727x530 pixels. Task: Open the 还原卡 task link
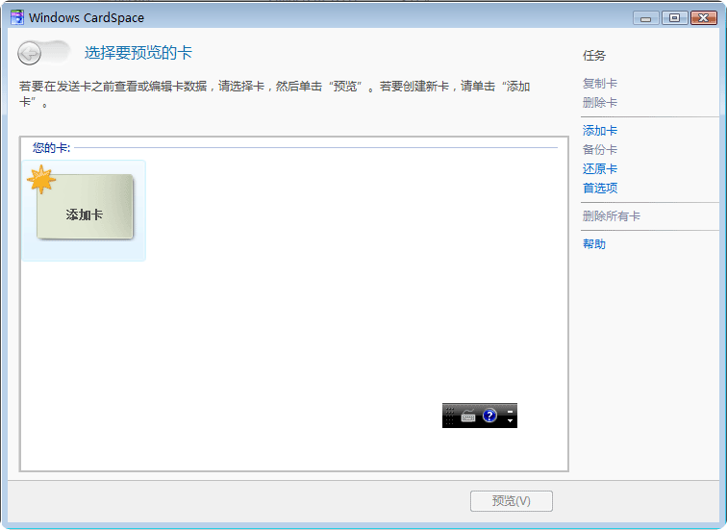click(x=600, y=168)
